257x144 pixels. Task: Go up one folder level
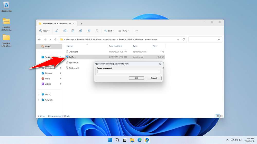[x=55, y=39]
